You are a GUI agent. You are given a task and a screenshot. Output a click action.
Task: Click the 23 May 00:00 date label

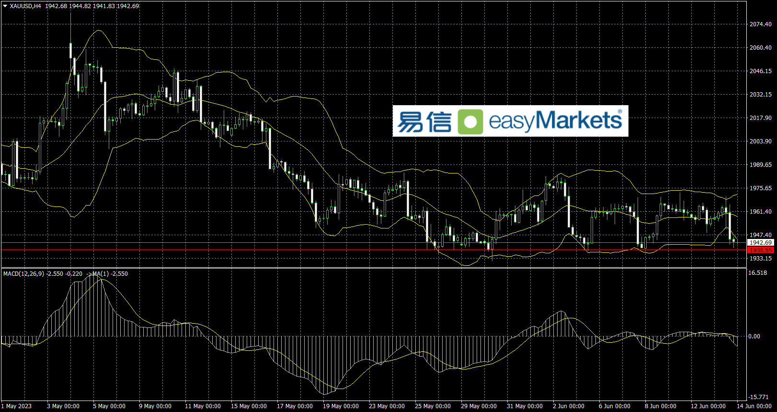coord(387,406)
